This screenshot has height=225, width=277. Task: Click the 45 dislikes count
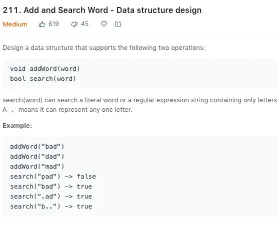pos(84,24)
